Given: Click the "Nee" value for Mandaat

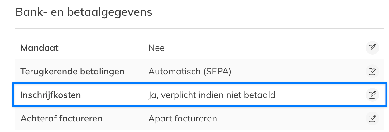Looking at the screenshot, I should [x=156, y=48].
